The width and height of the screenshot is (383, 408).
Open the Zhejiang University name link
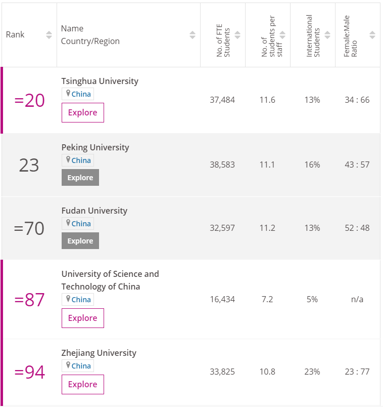(x=99, y=353)
